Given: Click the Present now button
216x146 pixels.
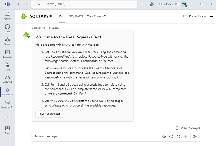Looking at the screenshot, I should click(x=195, y=16).
